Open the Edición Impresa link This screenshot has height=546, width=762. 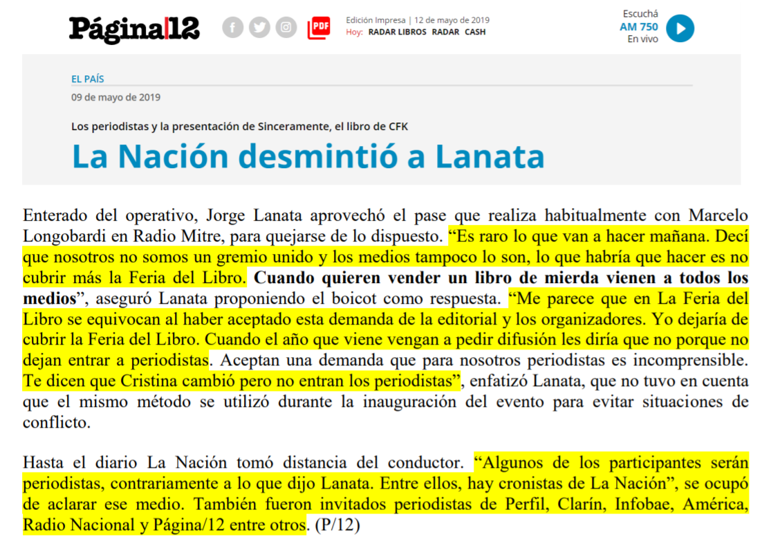(x=375, y=20)
